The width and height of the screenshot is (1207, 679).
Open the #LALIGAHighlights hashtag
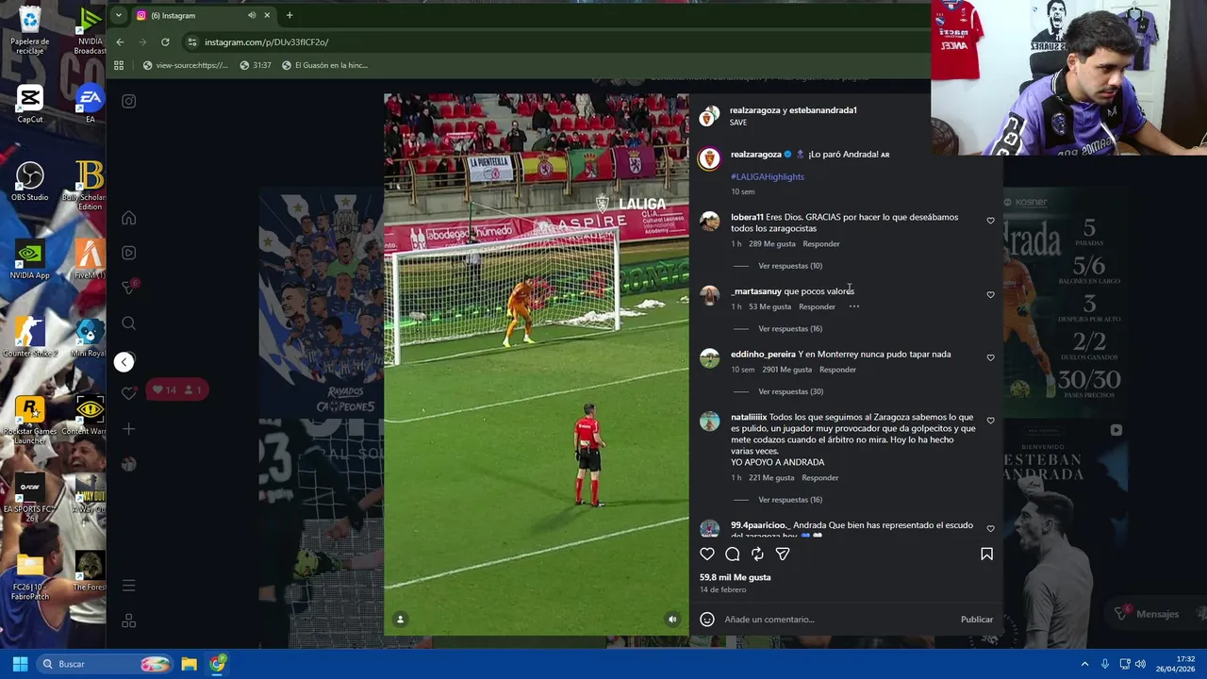768,177
